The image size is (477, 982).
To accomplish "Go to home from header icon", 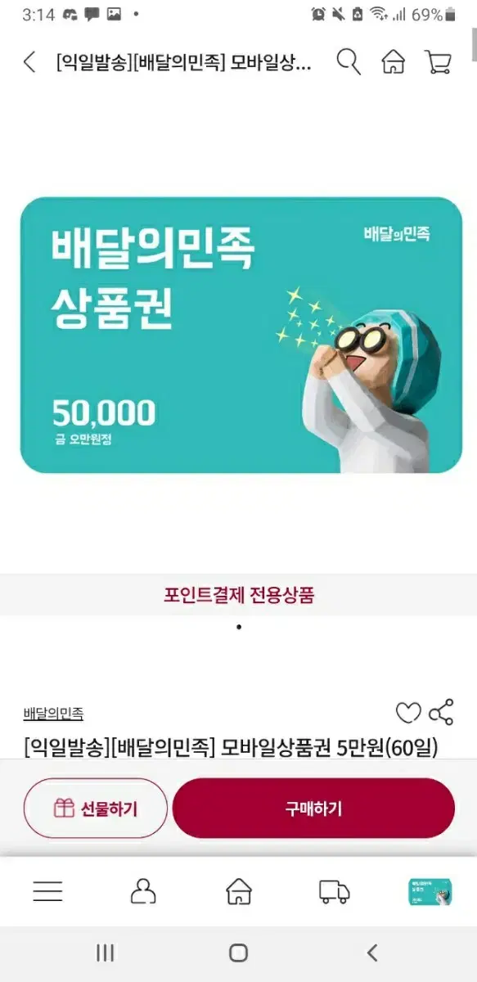I will click(394, 62).
